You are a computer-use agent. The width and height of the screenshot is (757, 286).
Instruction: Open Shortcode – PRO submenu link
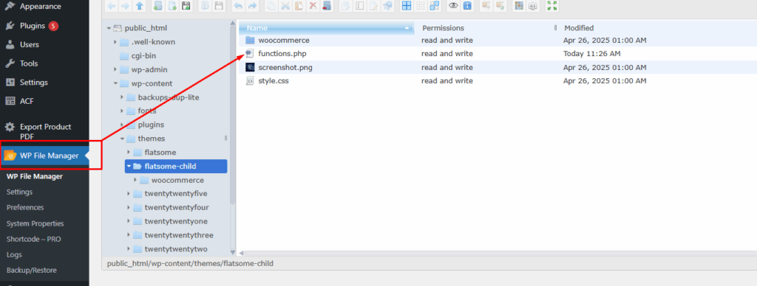coord(34,239)
